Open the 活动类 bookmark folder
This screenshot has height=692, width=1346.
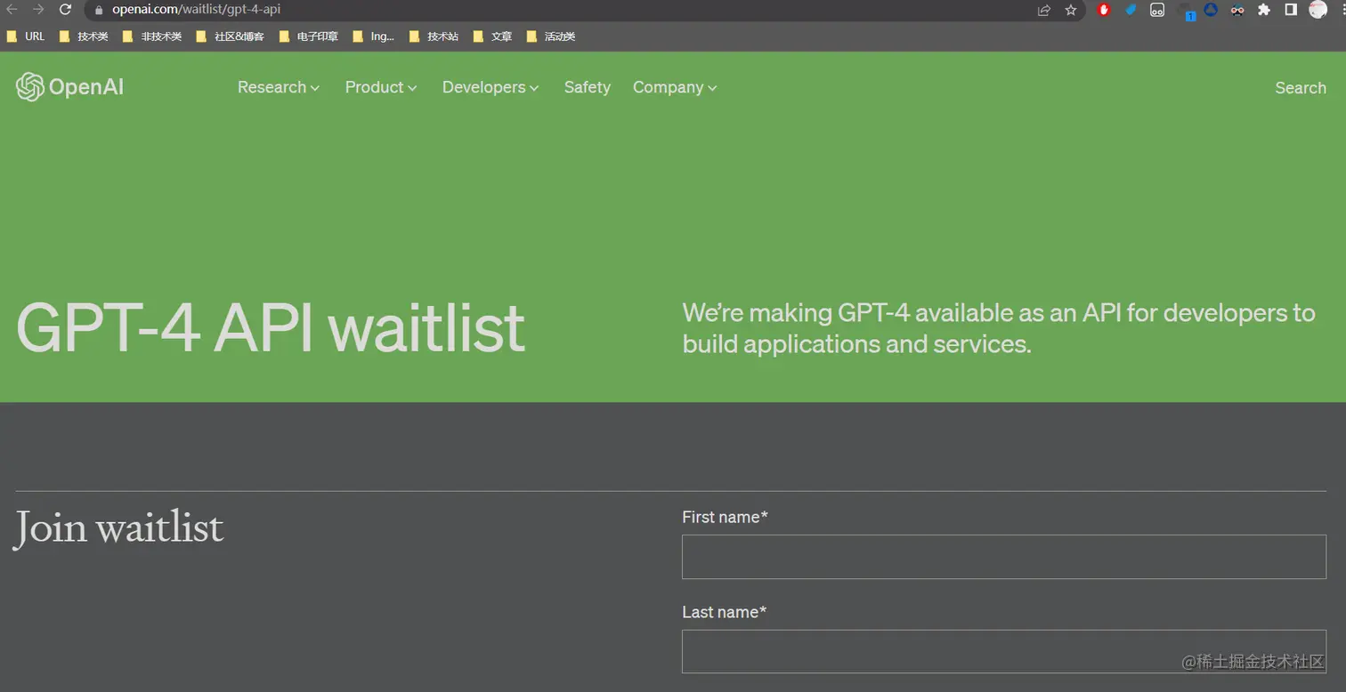551,36
